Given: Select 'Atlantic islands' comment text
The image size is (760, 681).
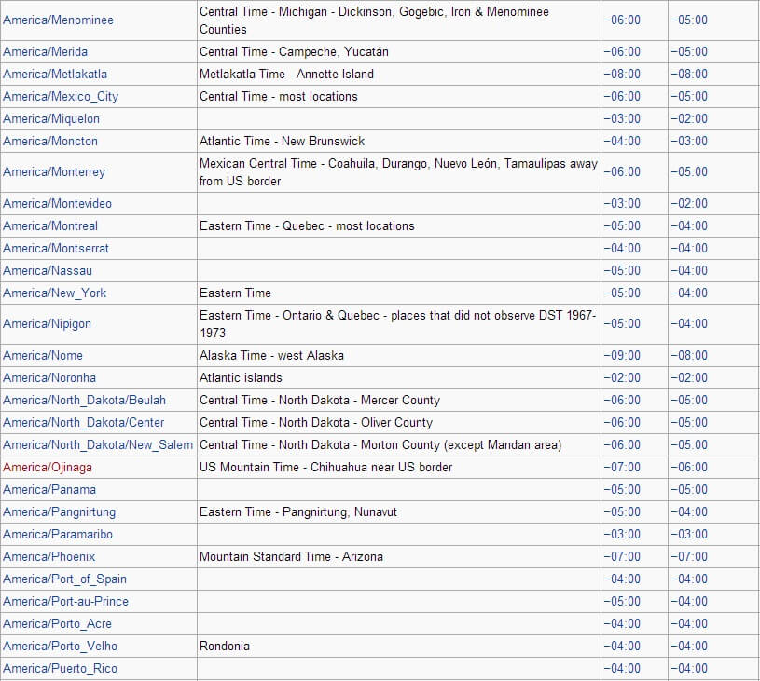Looking at the screenshot, I should coord(241,377).
